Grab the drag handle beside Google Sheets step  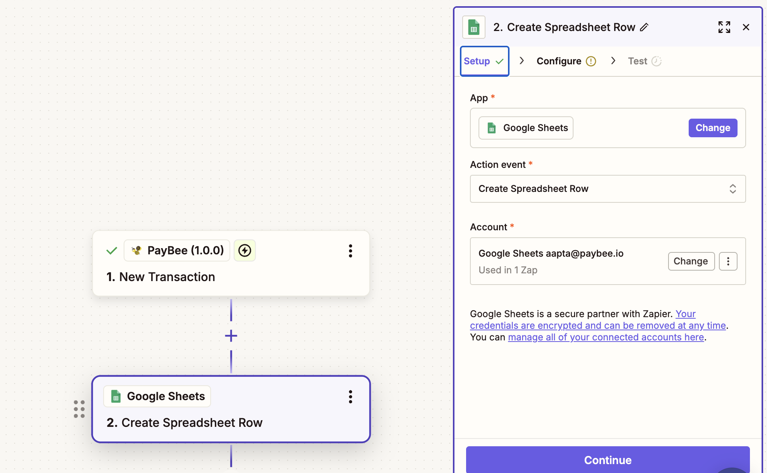click(x=79, y=409)
